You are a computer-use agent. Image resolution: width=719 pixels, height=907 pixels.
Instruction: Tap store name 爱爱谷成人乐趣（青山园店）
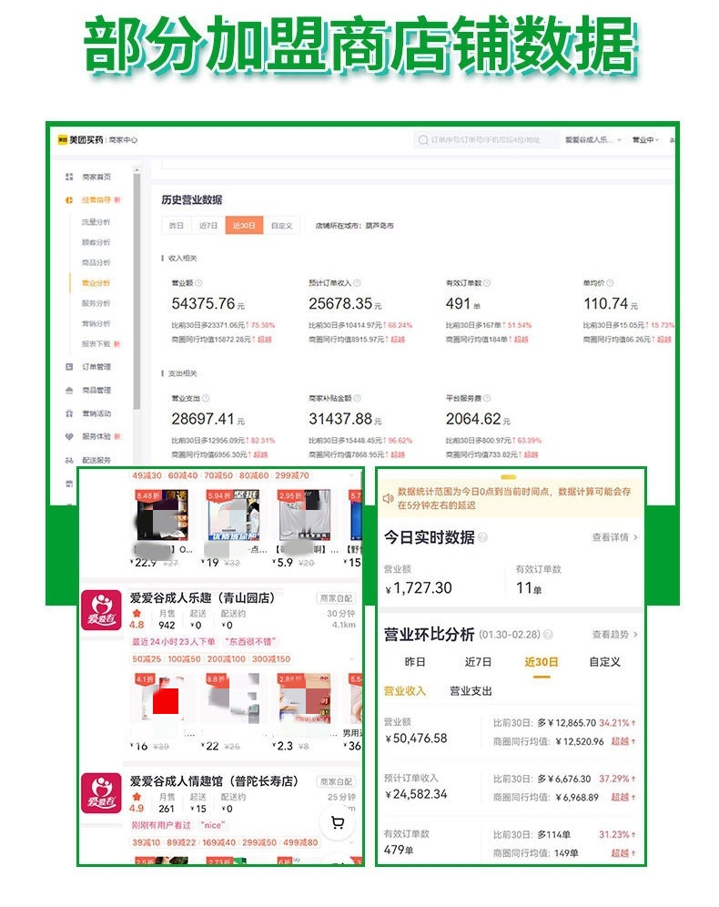pyautogui.click(x=202, y=597)
